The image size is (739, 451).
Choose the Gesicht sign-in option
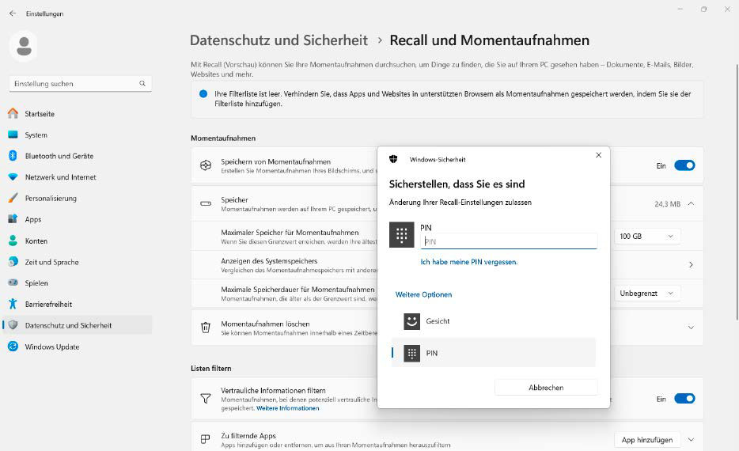click(x=494, y=321)
